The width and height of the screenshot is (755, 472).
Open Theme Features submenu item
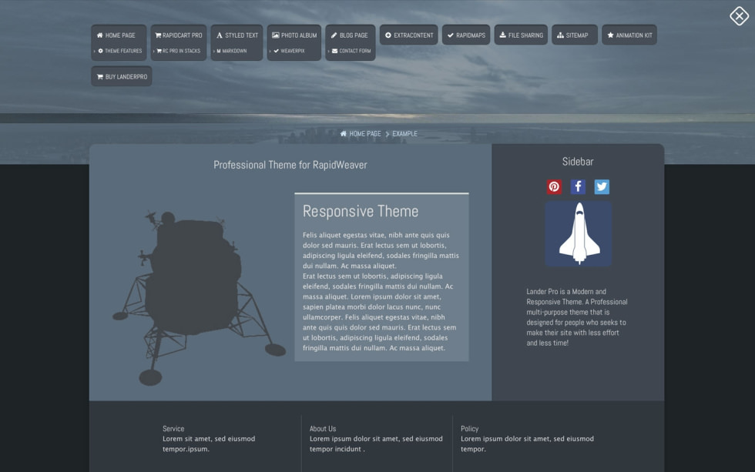[119, 51]
